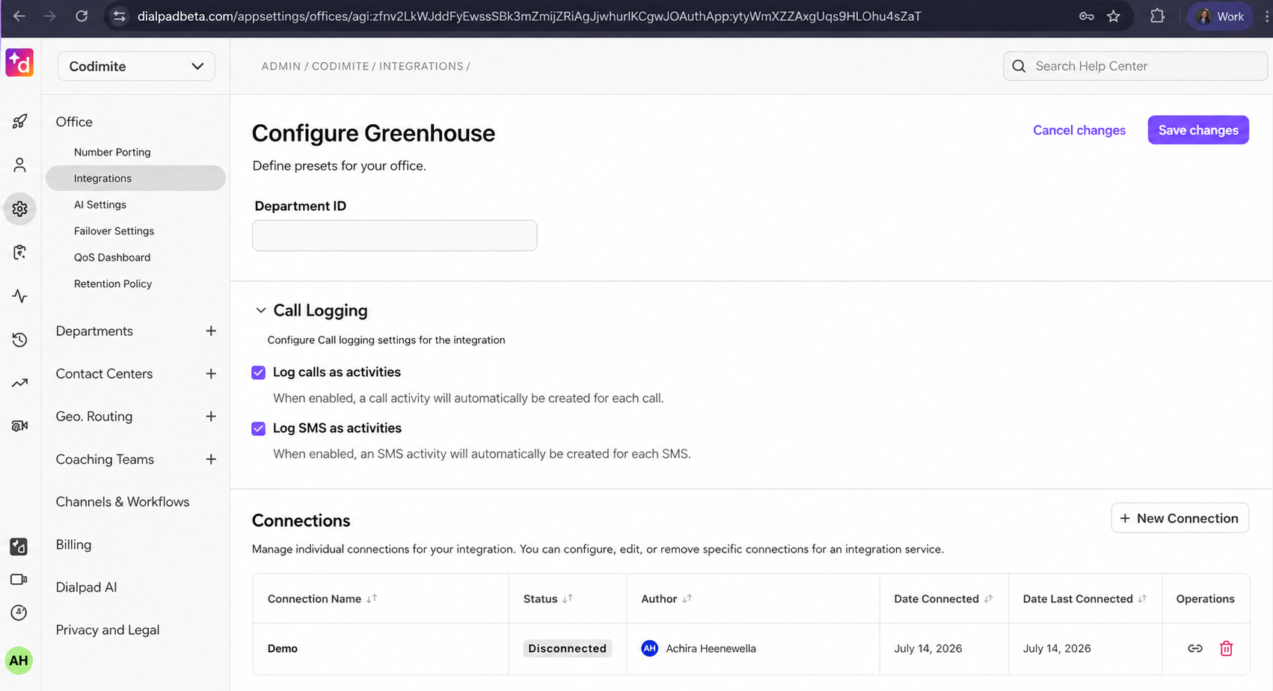
Task: Add Geo. Routing with plus icon
Action: (x=211, y=417)
